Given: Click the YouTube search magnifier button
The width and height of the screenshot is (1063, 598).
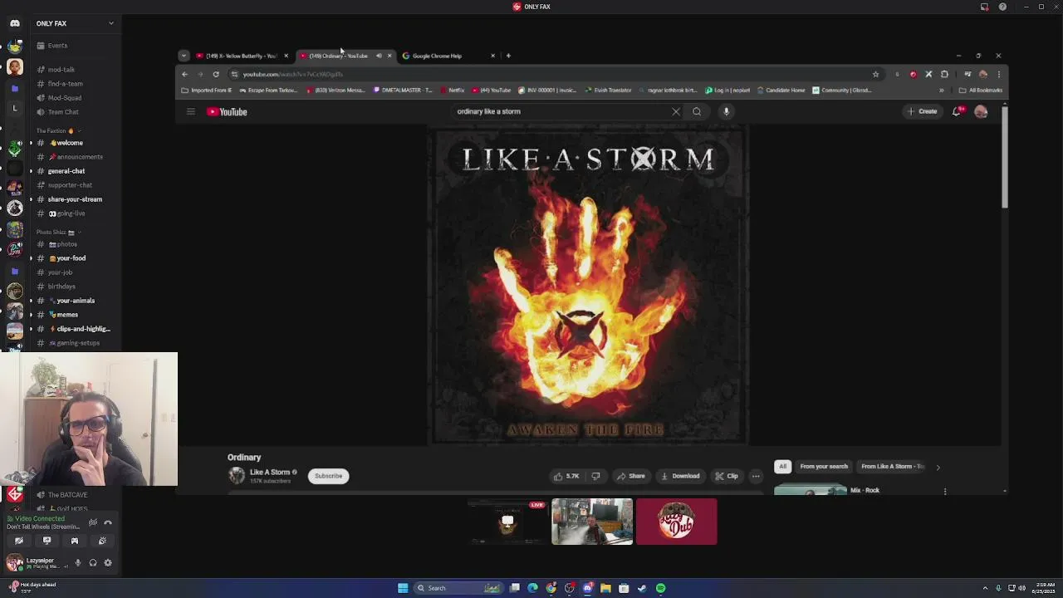Looking at the screenshot, I should click(697, 111).
